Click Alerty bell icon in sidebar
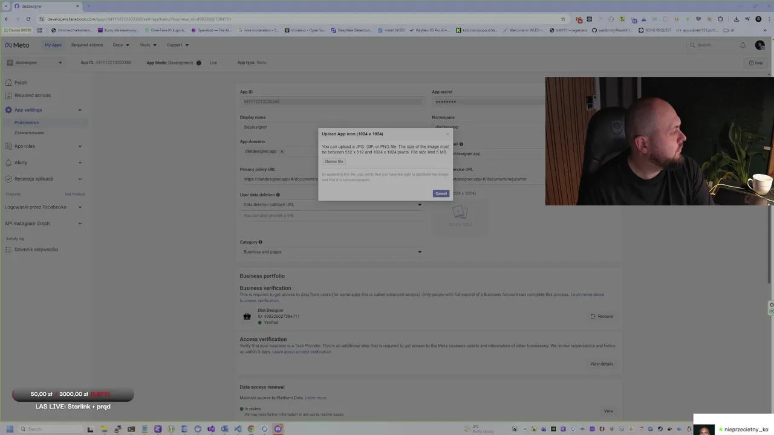 coord(8,162)
